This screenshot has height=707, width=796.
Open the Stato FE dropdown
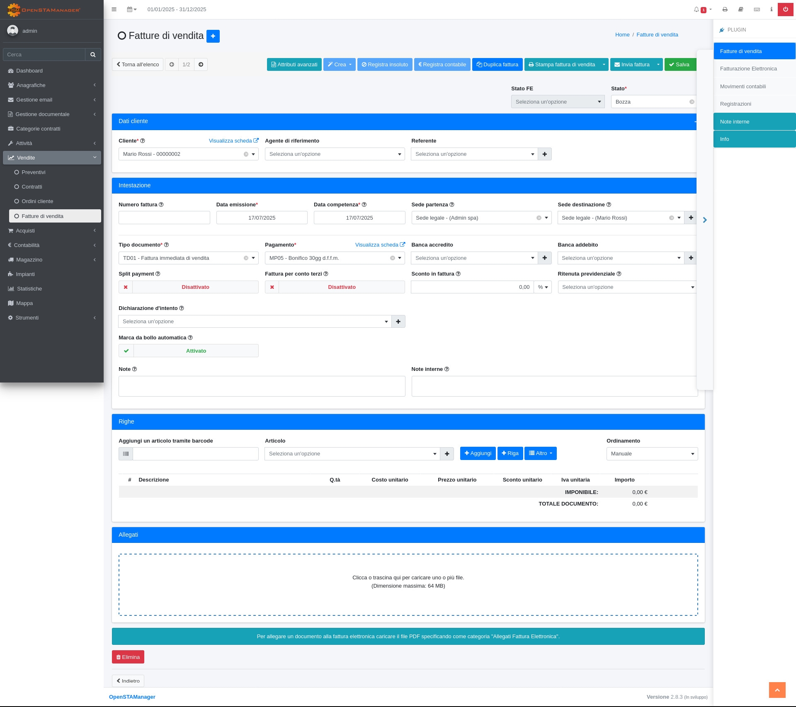pyautogui.click(x=558, y=102)
